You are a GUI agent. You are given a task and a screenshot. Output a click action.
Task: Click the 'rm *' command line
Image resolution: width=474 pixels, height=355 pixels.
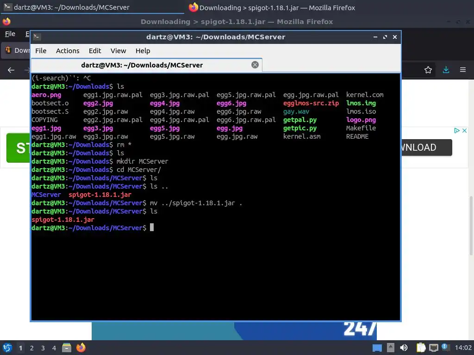coord(124,145)
